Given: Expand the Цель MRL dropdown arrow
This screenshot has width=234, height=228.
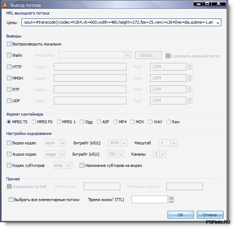Looking at the screenshot, I should pos(217,23).
